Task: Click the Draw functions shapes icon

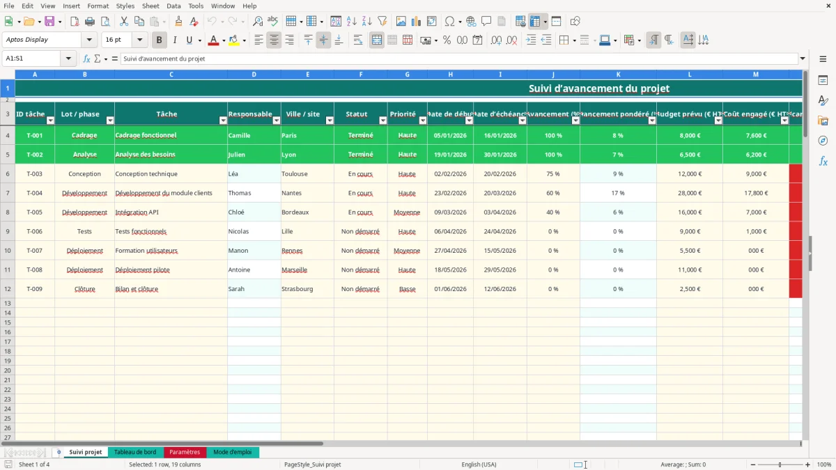Action: [575, 21]
